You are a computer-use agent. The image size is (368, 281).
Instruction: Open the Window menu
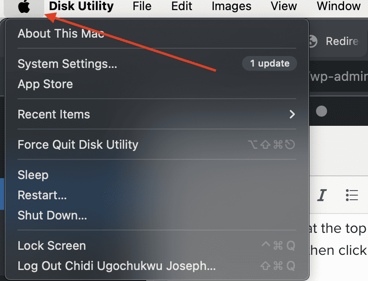pos(339,6)
